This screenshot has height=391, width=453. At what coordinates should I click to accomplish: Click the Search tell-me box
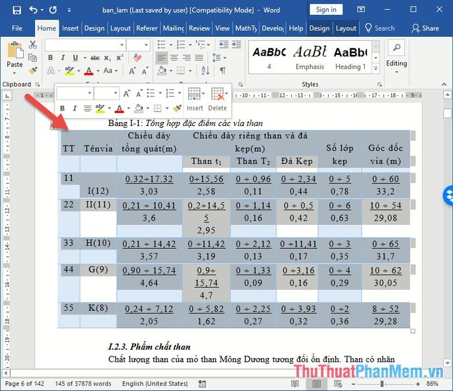380,28
